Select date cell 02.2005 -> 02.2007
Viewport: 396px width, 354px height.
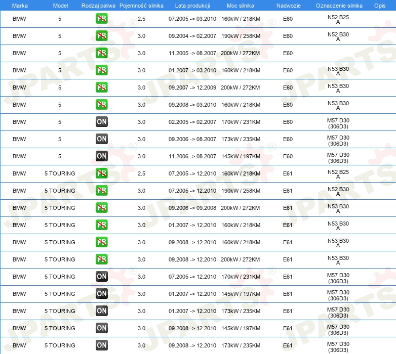coord(192,122)
